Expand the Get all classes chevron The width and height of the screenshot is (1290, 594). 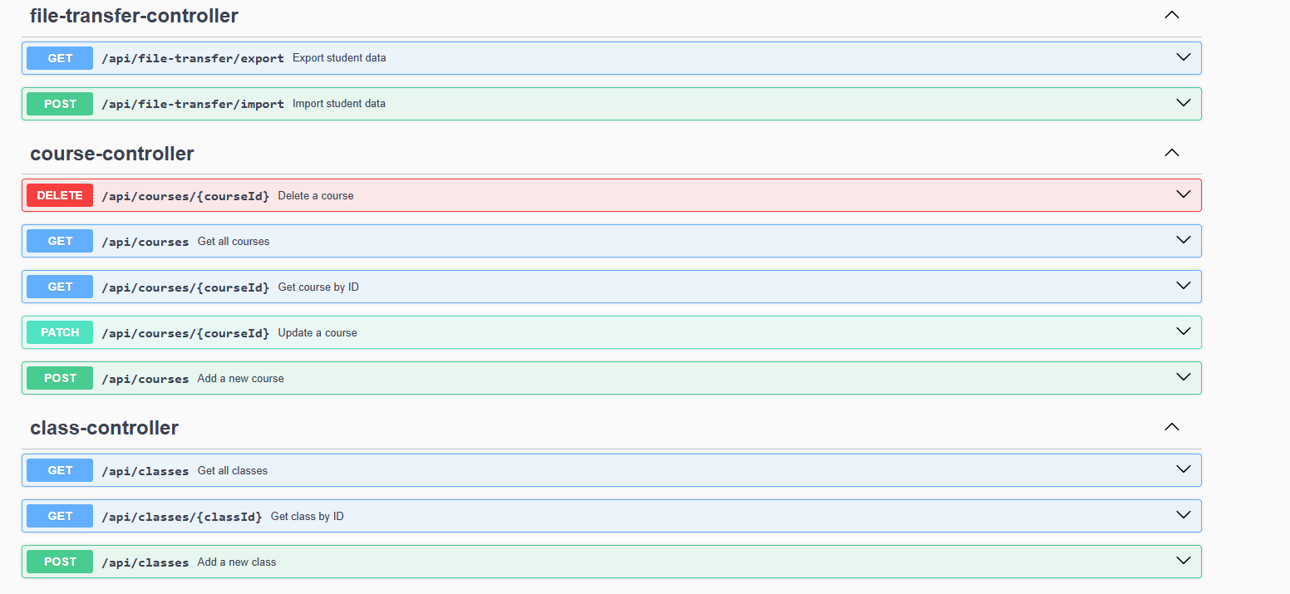(1184, 469)
